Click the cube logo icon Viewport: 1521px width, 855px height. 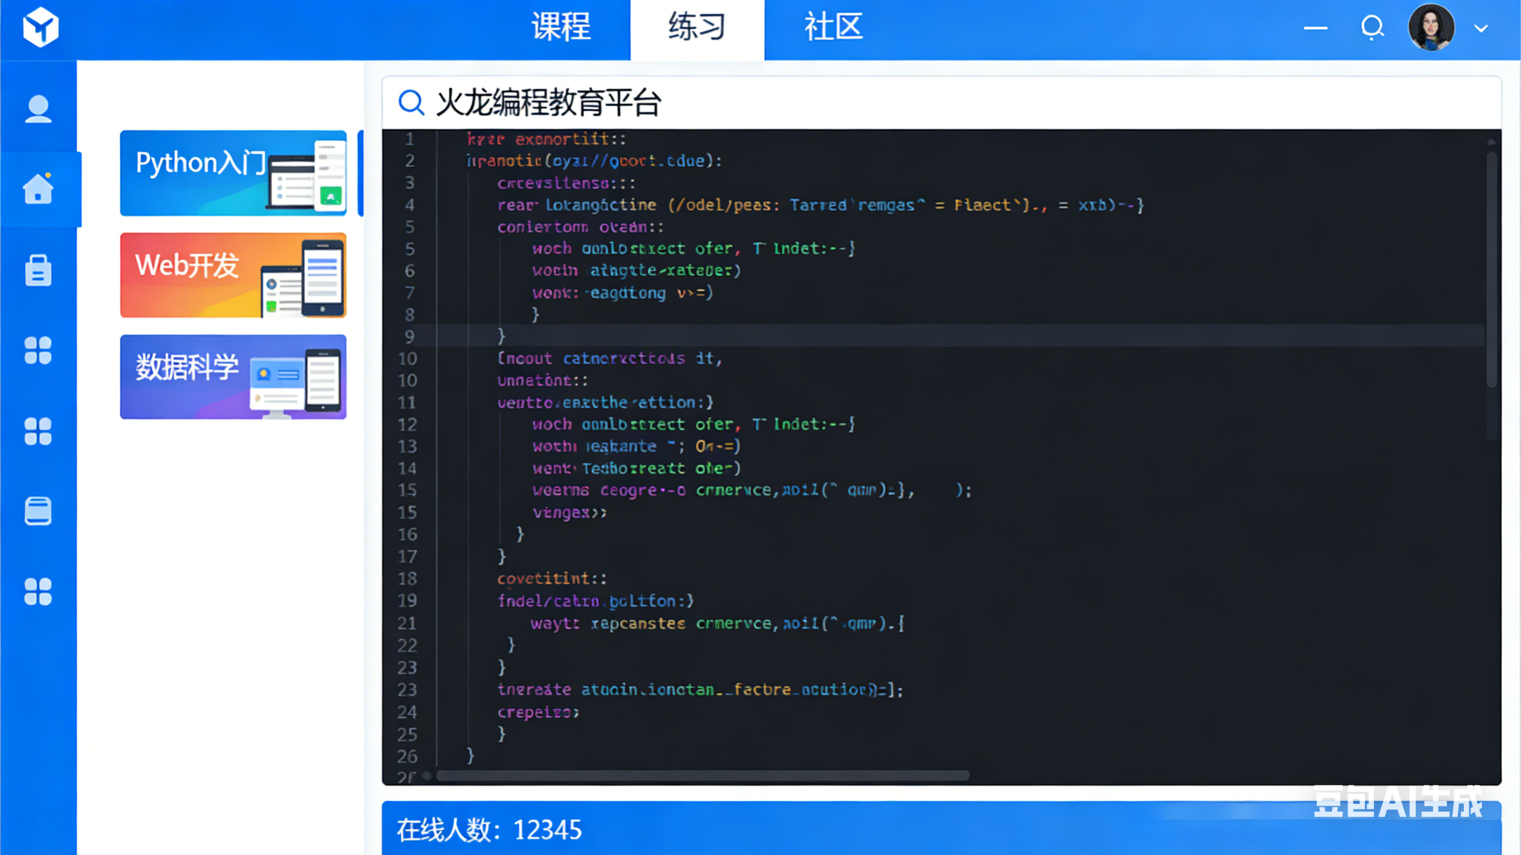point(40,27)
